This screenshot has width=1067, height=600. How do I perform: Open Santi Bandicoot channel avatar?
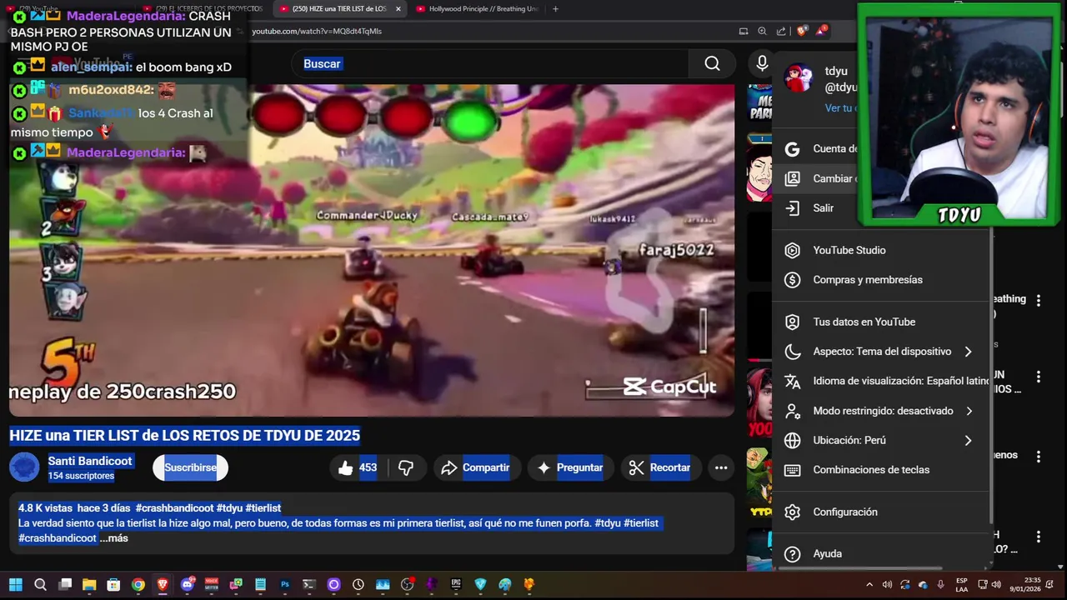pos(24,467)
